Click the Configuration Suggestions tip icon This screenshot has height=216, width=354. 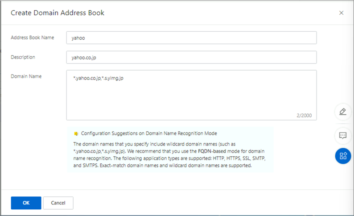[76, 133]
